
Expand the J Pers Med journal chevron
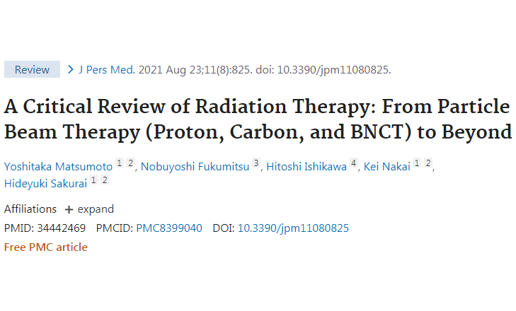(70, 69)
